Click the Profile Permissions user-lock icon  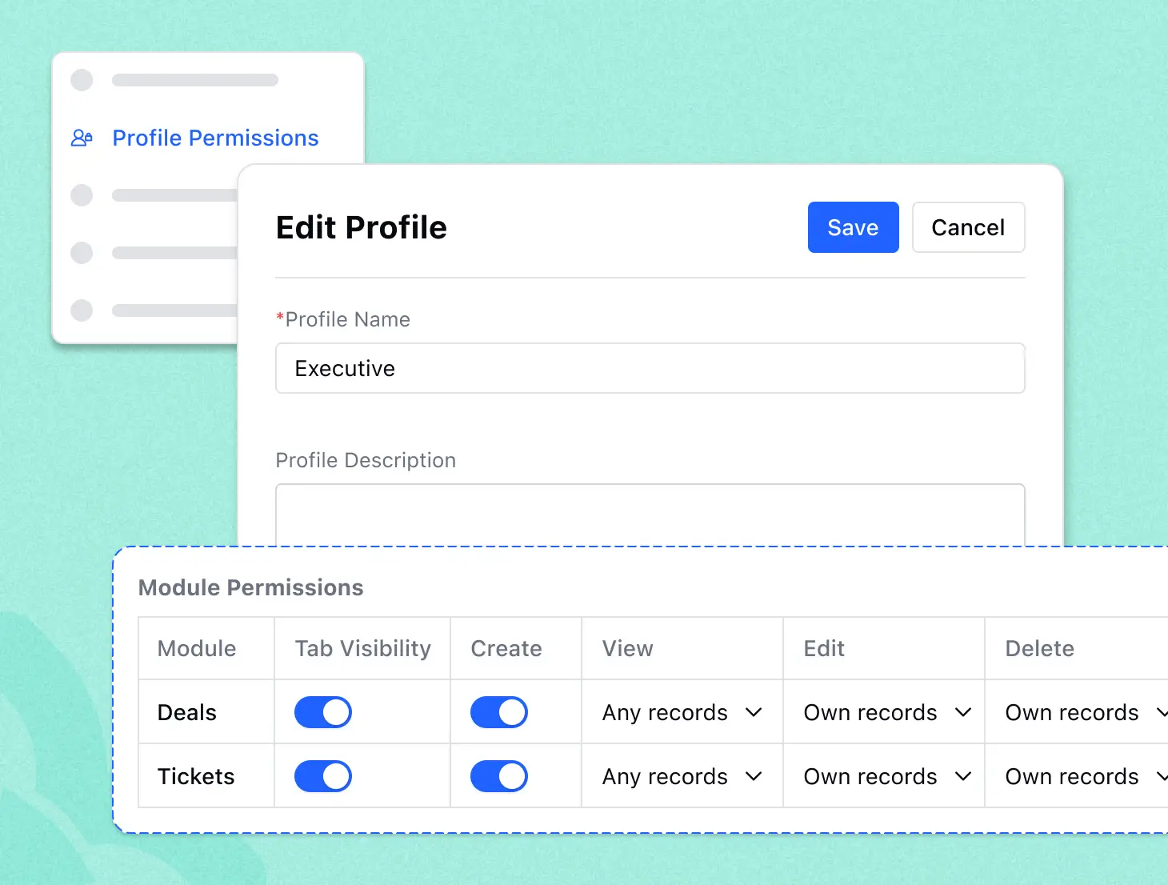pos(82,138)
